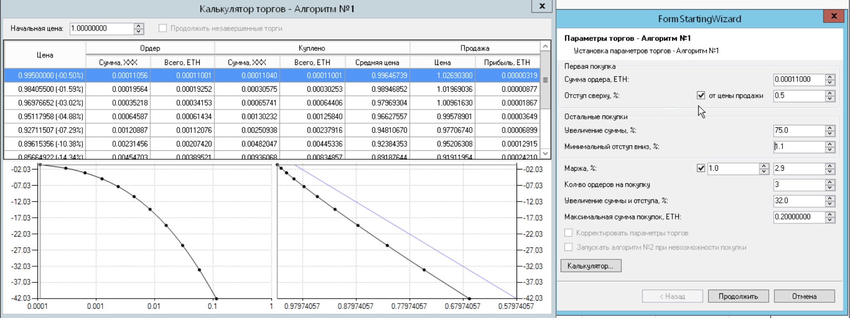Increase Максимальная сумма покупок up arrow

point(830,214)
